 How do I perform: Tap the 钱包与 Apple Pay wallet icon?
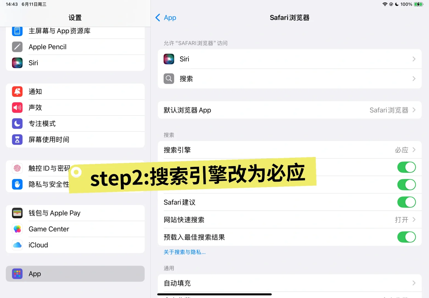point(17,213)
